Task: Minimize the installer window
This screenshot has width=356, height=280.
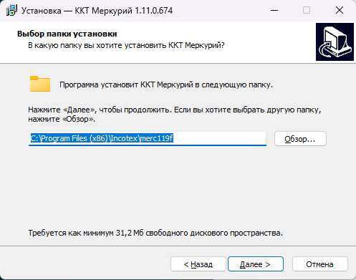Action: click(274, 10)
